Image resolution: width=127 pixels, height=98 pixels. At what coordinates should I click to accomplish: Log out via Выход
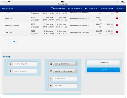click(x=120, y=8)
